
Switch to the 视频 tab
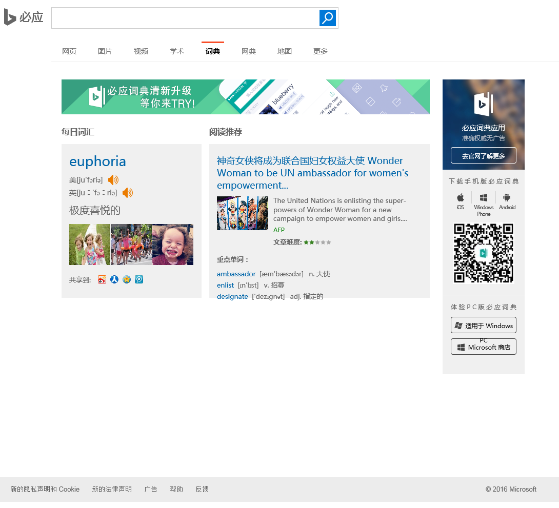(x=141, y=51)
